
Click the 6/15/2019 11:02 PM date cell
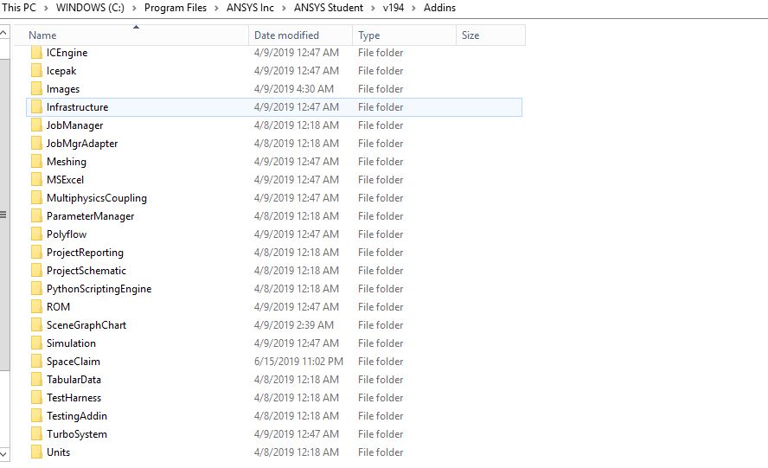click(x=298, y=362)
